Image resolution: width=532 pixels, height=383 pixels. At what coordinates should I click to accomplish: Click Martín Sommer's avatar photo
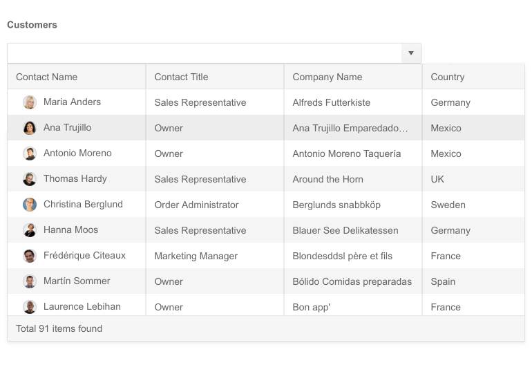30,281
